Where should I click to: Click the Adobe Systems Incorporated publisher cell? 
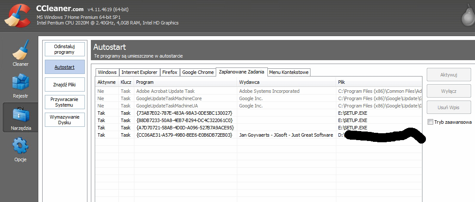point(269,91)
